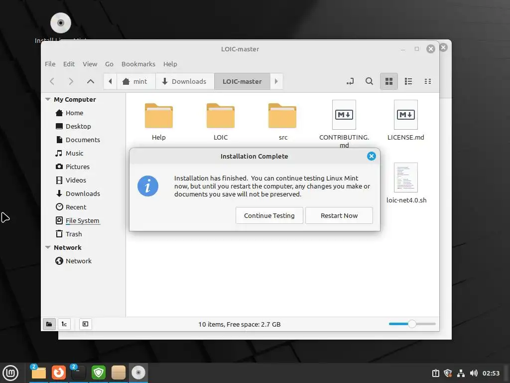Adjust the icon zoom slider

coord(412,324)
